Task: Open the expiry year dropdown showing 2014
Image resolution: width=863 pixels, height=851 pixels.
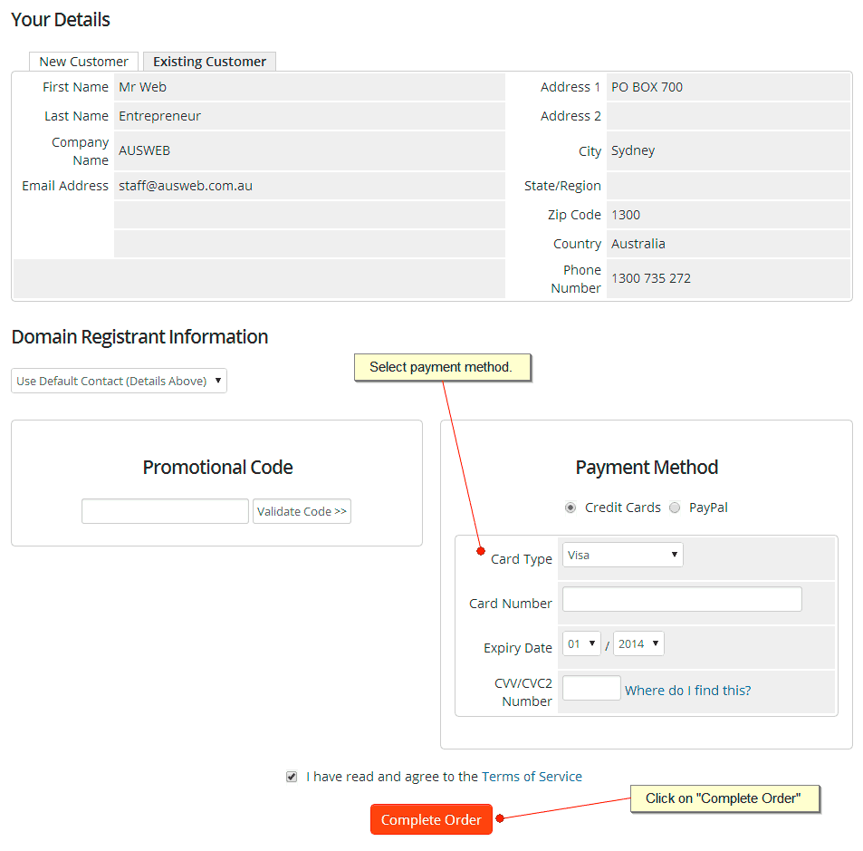Action: pos(638,643)
